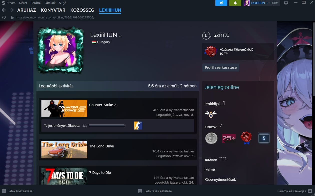Open the LEXIIIHUN profile tab
The height and width of the screenshot is (196, 315).
point(110,10)
